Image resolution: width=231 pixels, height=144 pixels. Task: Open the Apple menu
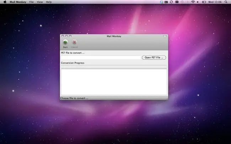pyautogui.click(x=5, y=2)
